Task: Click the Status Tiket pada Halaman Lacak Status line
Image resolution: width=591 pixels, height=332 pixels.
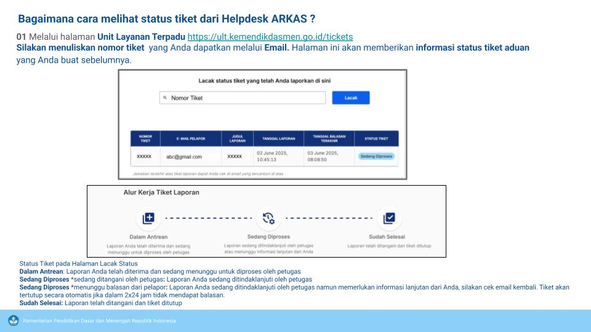Action: pos(78,264)
